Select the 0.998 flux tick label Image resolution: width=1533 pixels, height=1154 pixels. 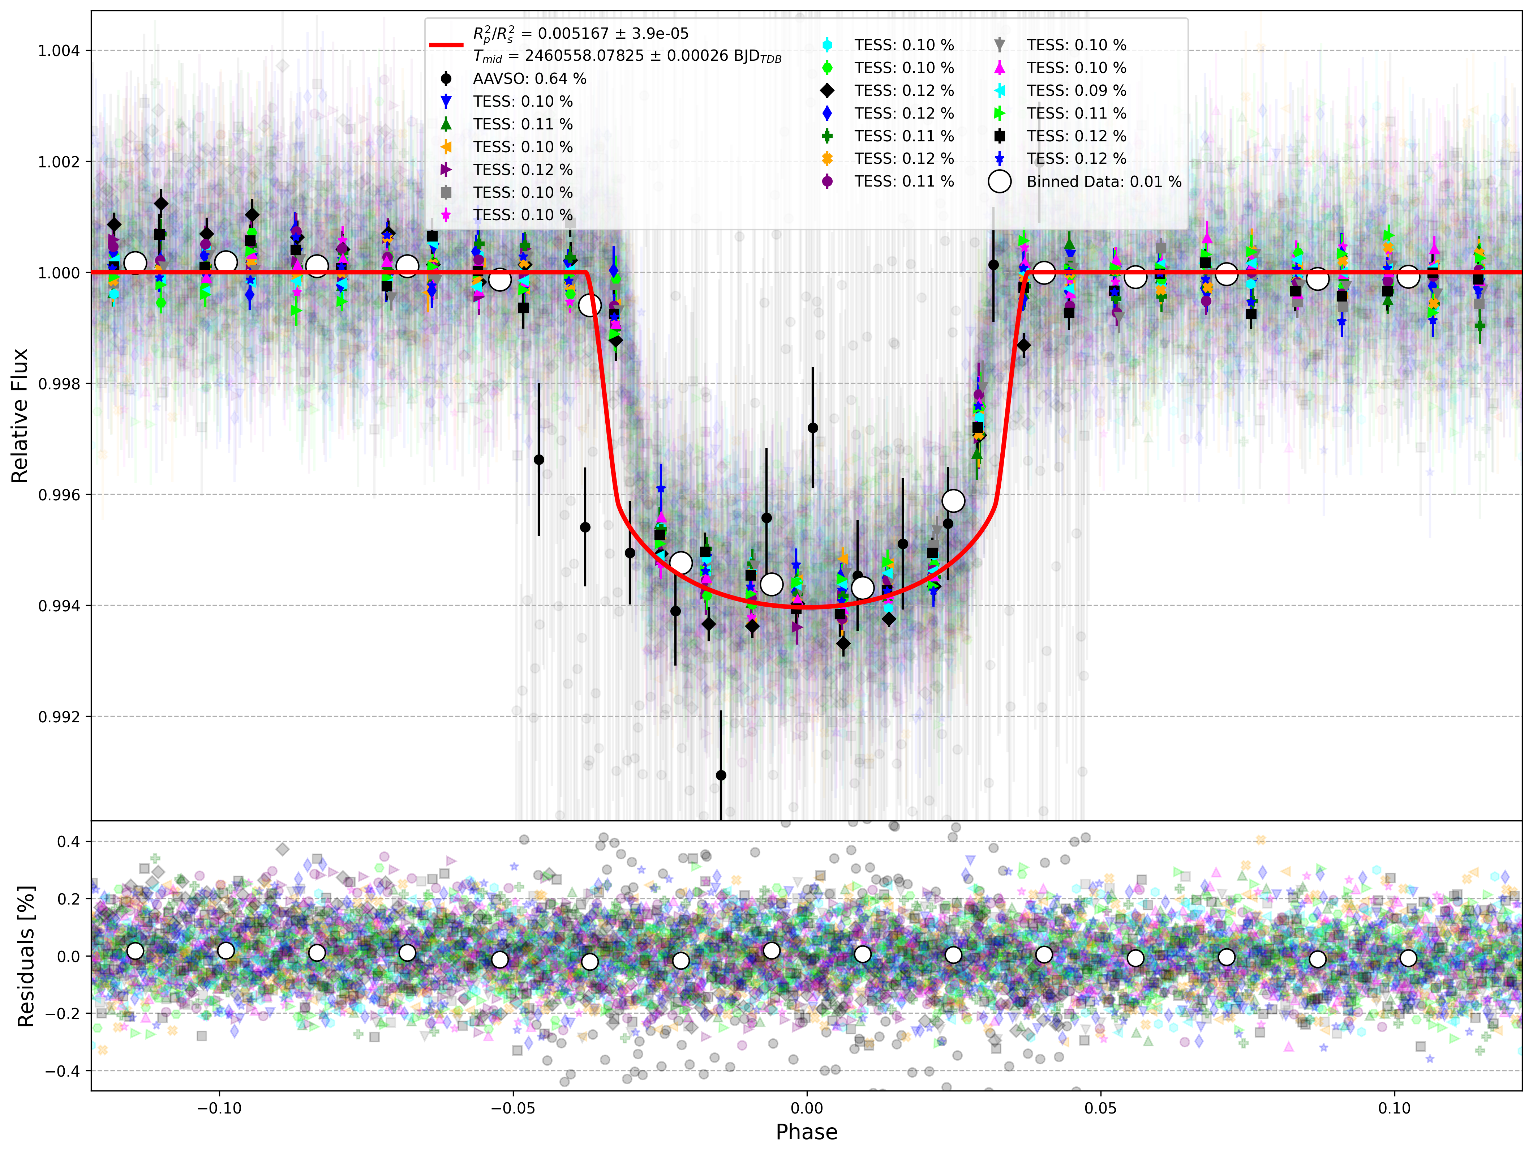point(59,384)
